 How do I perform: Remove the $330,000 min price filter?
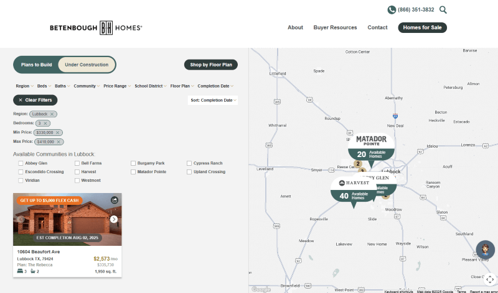(57, 133)
